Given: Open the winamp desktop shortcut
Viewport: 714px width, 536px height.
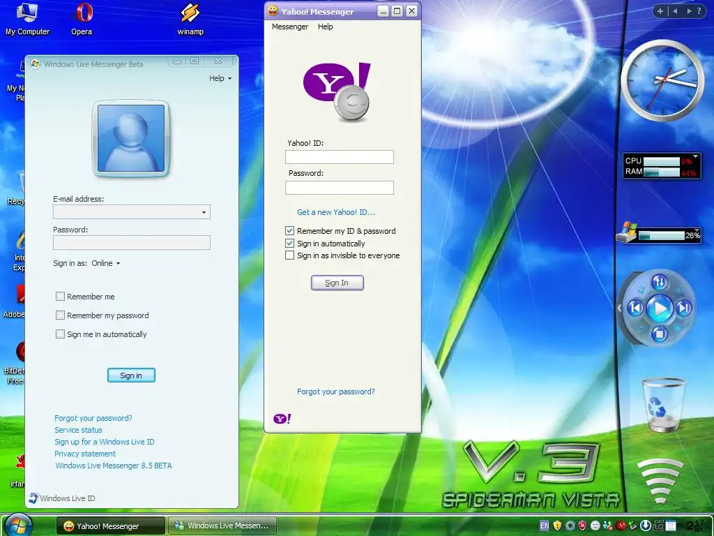Looking at the screenshot, I should point(190,18).
